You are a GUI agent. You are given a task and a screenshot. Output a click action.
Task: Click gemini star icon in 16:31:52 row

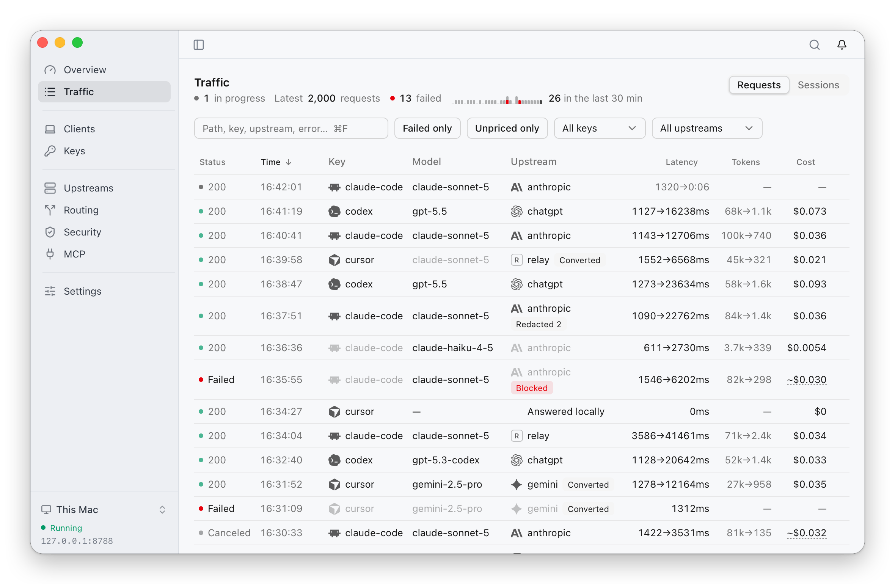click(x=517, y=484)
